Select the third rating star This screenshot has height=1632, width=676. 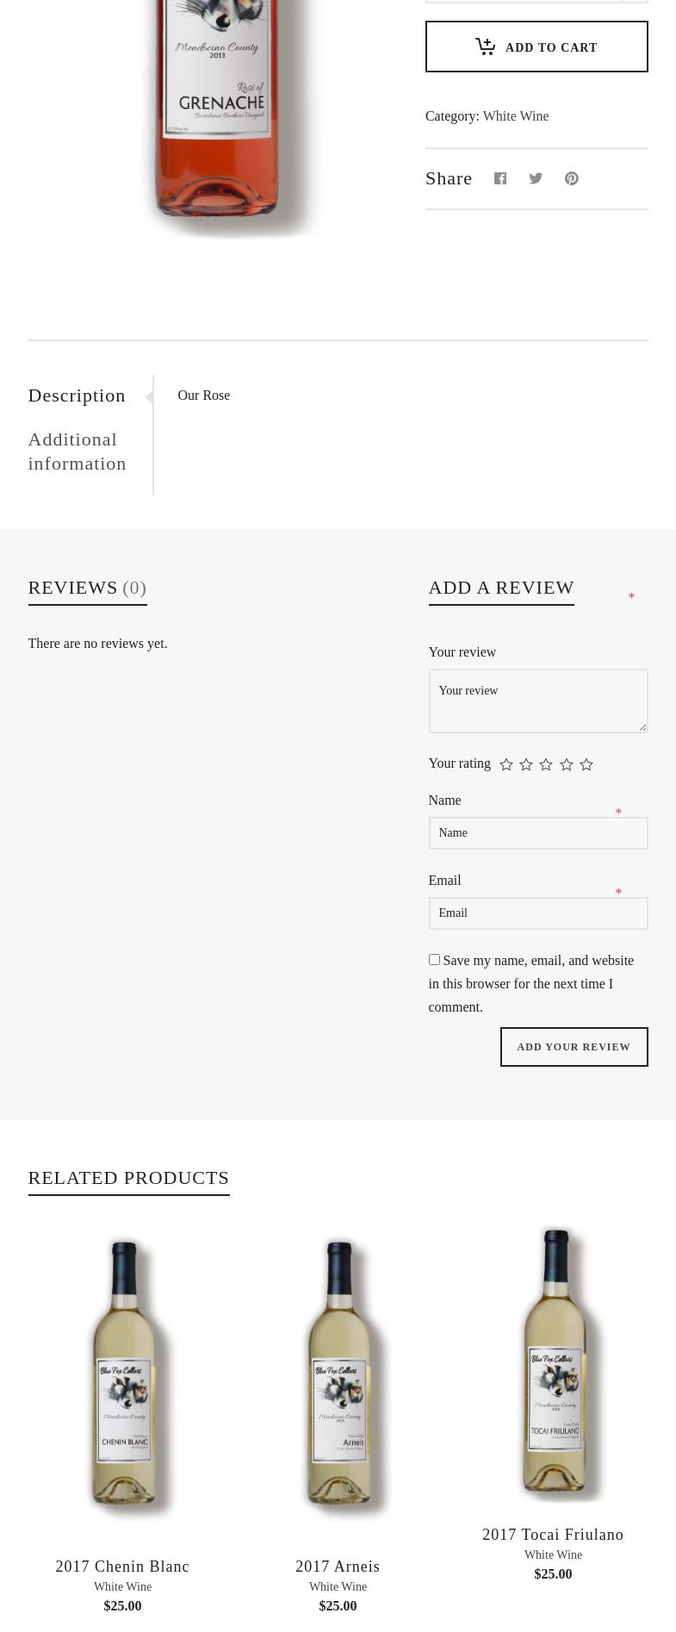tap(546, 764)
